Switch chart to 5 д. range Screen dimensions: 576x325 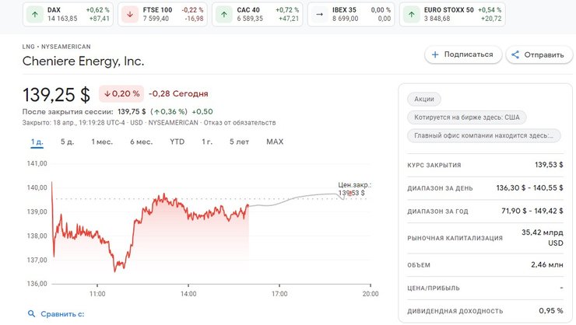tap(67, 142)
